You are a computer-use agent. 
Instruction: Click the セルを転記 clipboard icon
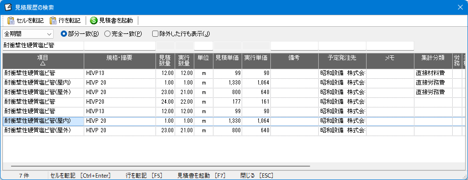pos(11,21)
